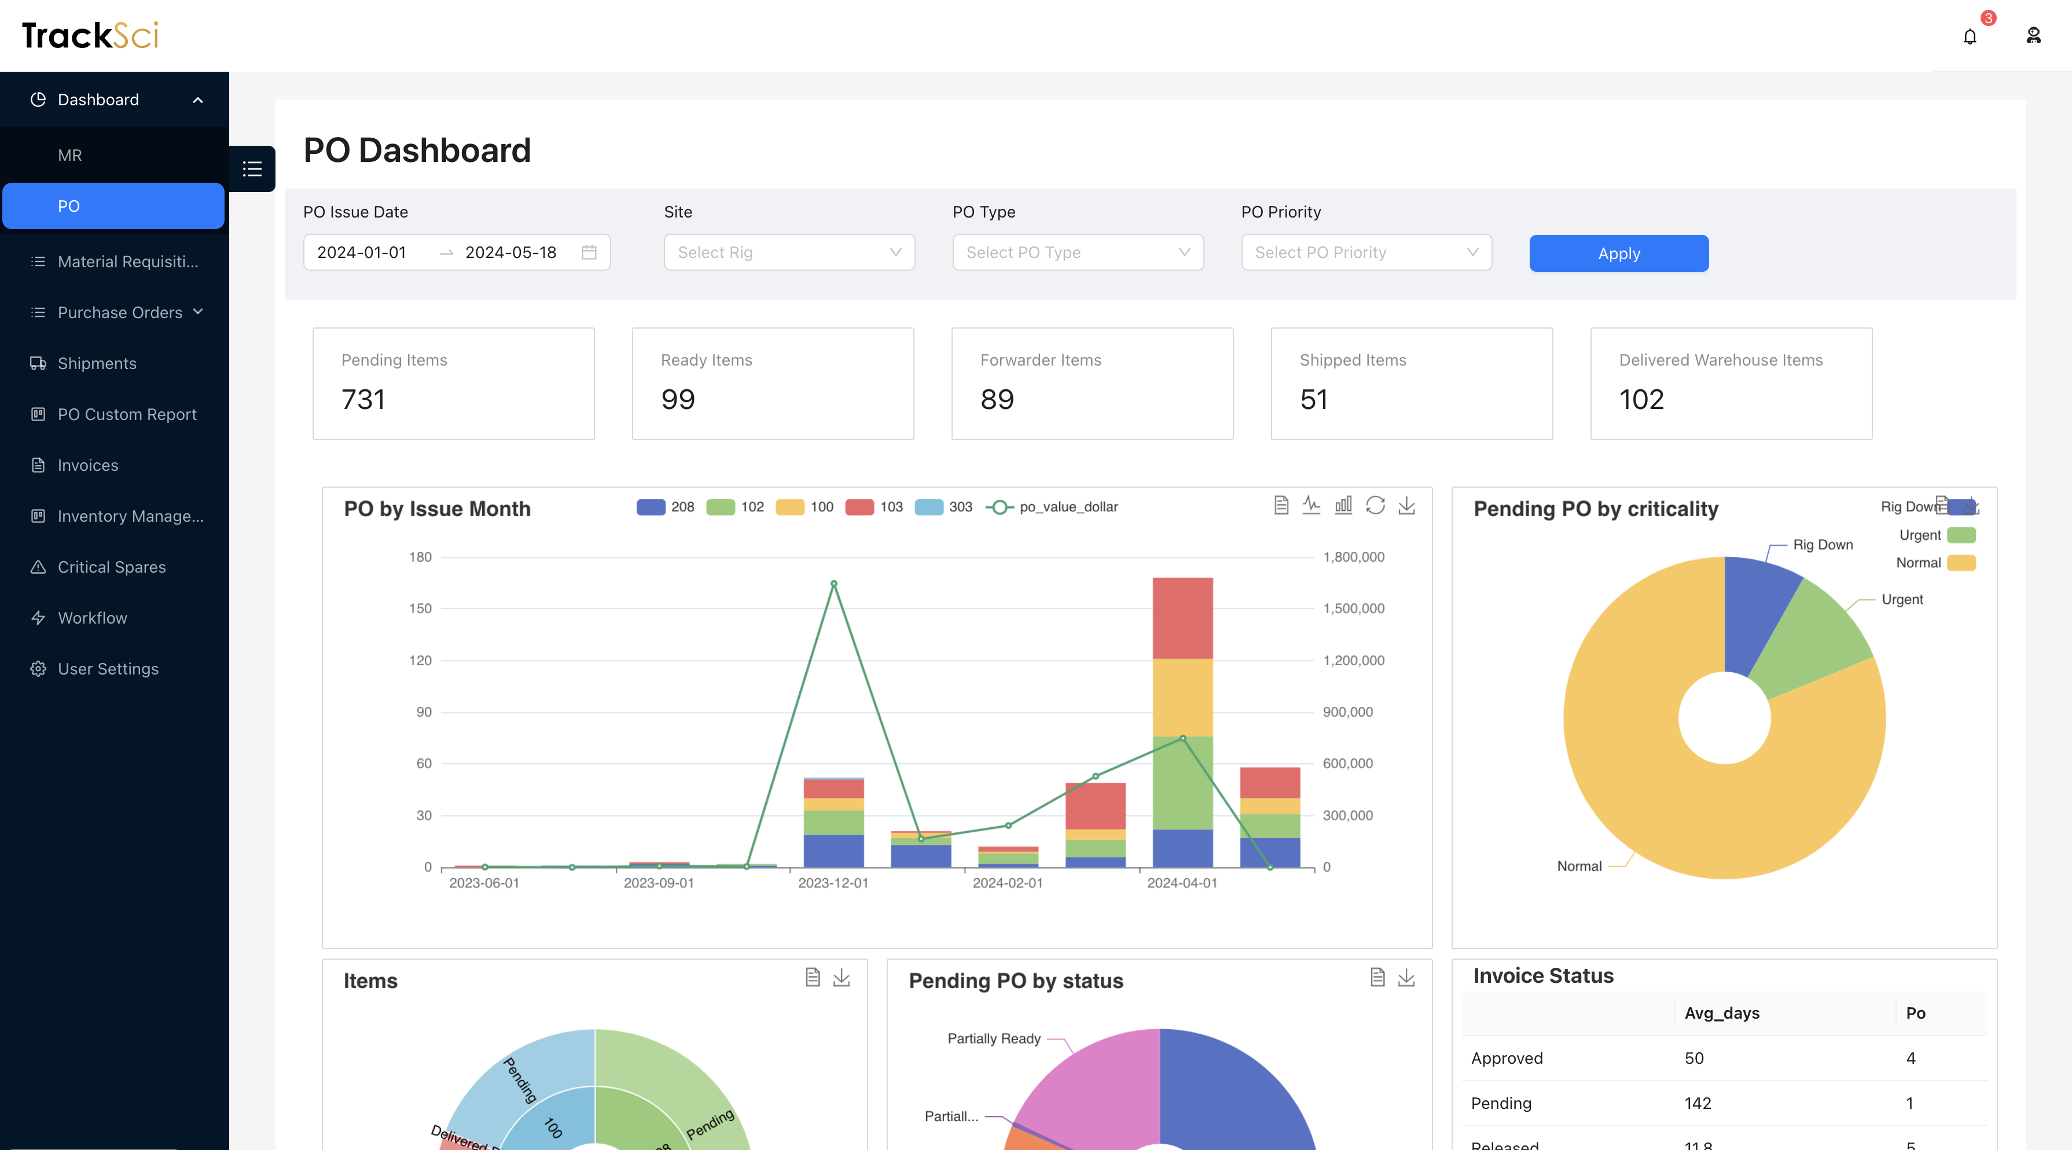Viewport: 2072px width, 1150px height.
Task: Switch PO by Issue Month to bar chart
Action: pyautogui.click(x=1343, y=505)
